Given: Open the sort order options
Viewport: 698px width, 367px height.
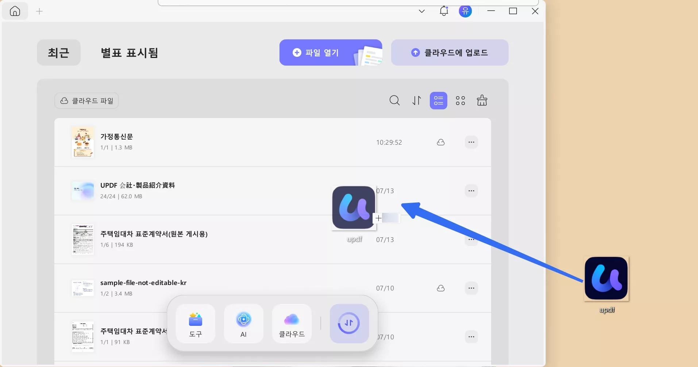Looking at the screenshot, I should (417, 100).
